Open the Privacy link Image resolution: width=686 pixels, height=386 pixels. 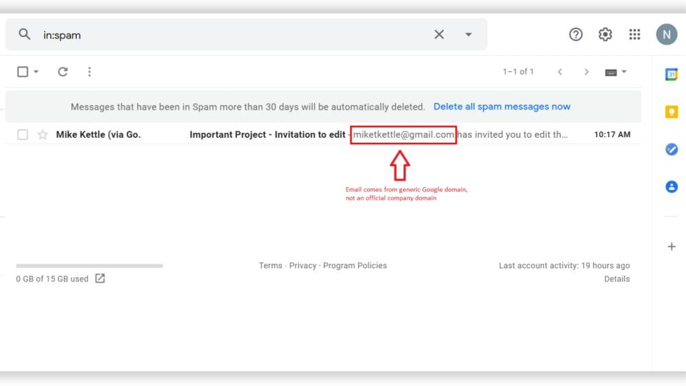[x=303, y=265]
